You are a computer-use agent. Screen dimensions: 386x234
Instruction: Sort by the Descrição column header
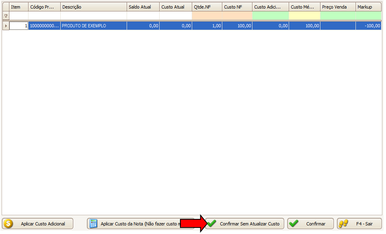point(93,7)
